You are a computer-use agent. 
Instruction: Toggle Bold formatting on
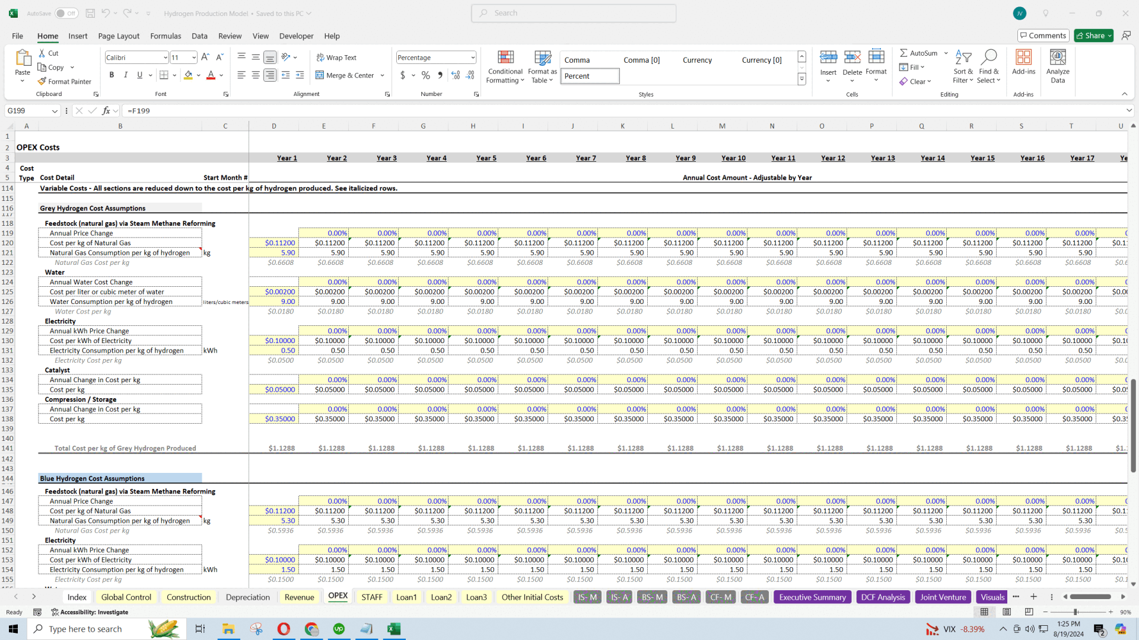pos(112,75)
